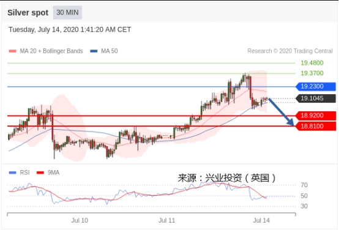This screenshot has height=230, width=339.
Task: Click the red 18.9200 support price tag
Action: tap(315, 116)
